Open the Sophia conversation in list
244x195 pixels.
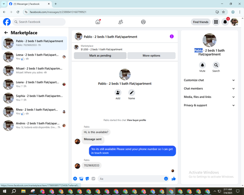(x=34, y=98)
